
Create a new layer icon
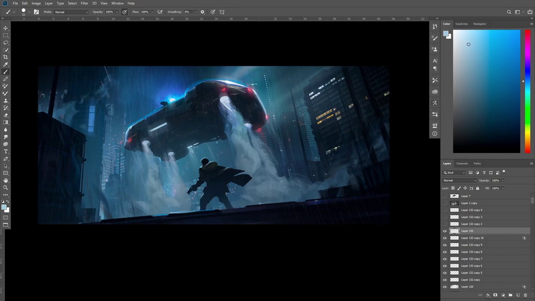click(x=518, y=295)
